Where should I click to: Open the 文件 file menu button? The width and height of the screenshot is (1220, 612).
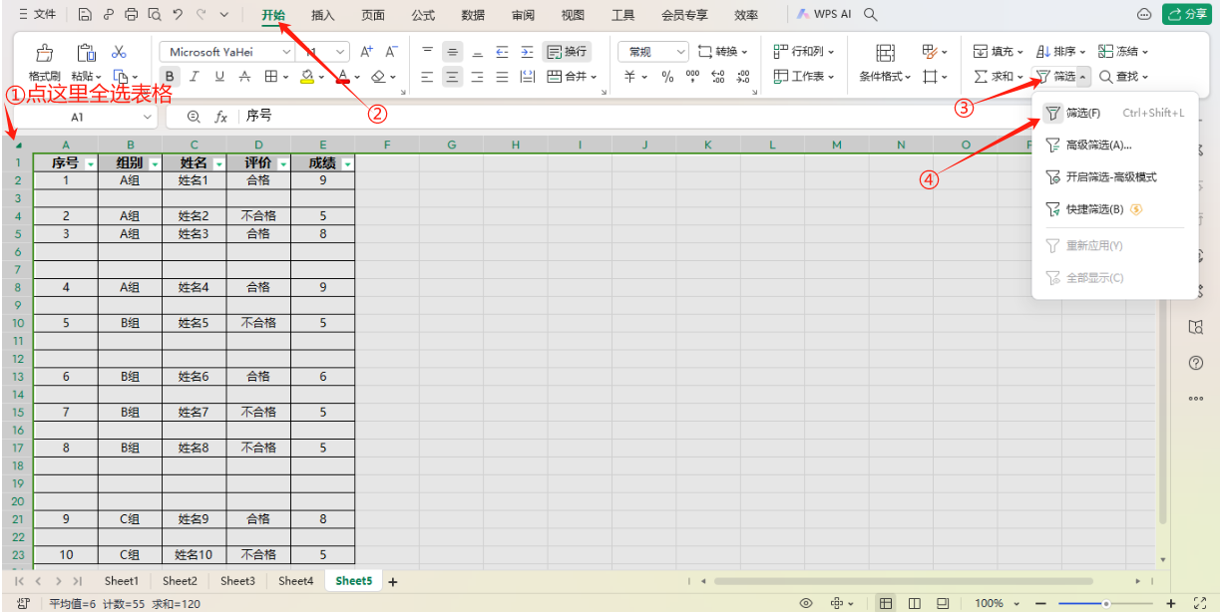point(37,15)
